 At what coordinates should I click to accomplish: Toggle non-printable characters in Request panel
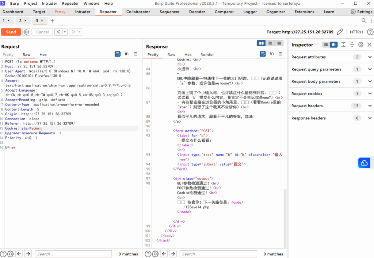click(x=127, y=54)
